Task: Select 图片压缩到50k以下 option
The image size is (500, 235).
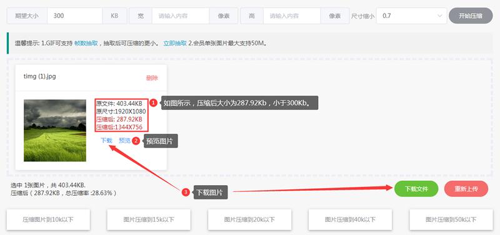Action: 451,219
